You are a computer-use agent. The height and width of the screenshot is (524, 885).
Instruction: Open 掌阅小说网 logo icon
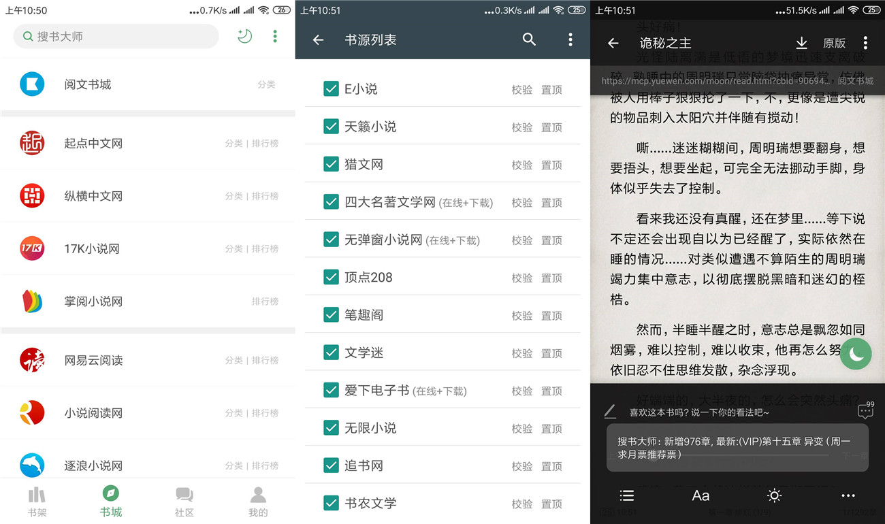click(32, 301)
